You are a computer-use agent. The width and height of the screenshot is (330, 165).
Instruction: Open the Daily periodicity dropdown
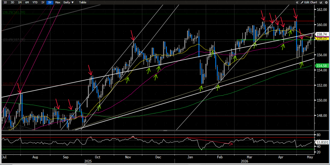69,2
